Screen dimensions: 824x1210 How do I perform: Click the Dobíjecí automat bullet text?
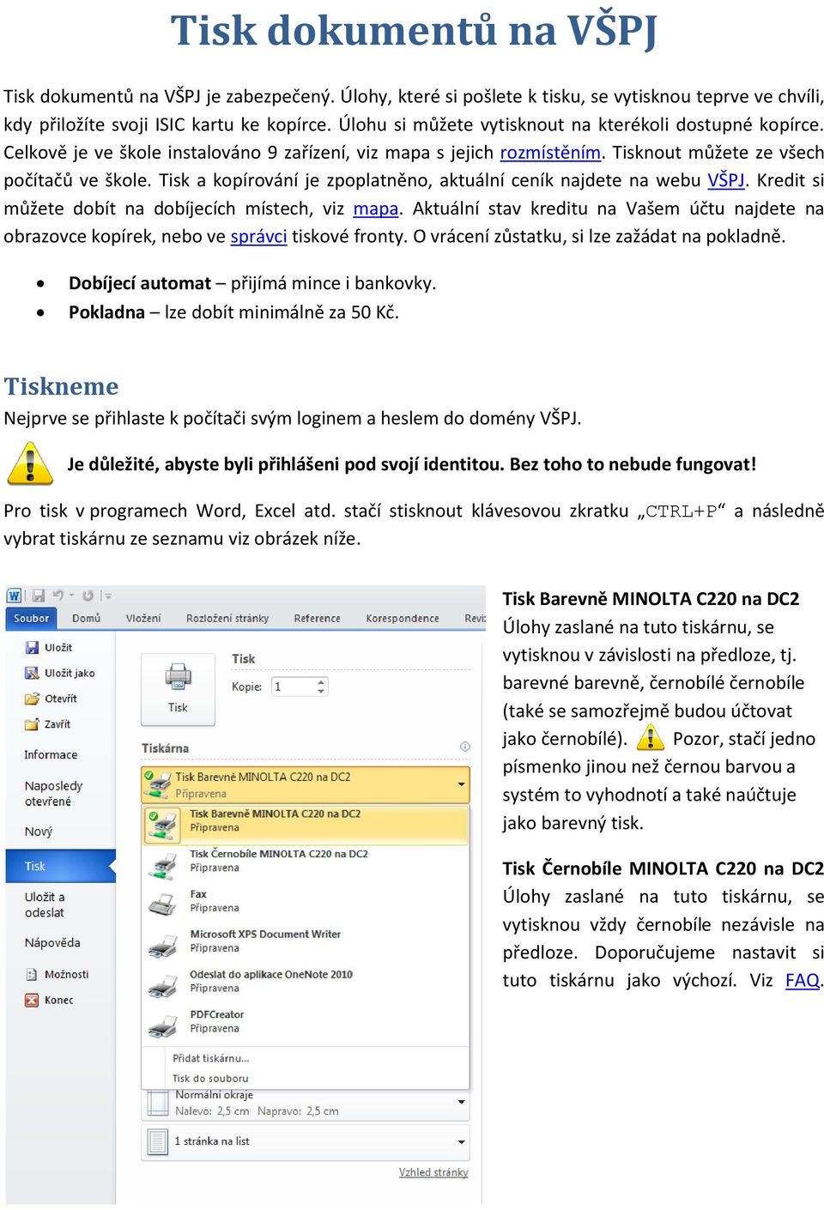coord(252,283)
